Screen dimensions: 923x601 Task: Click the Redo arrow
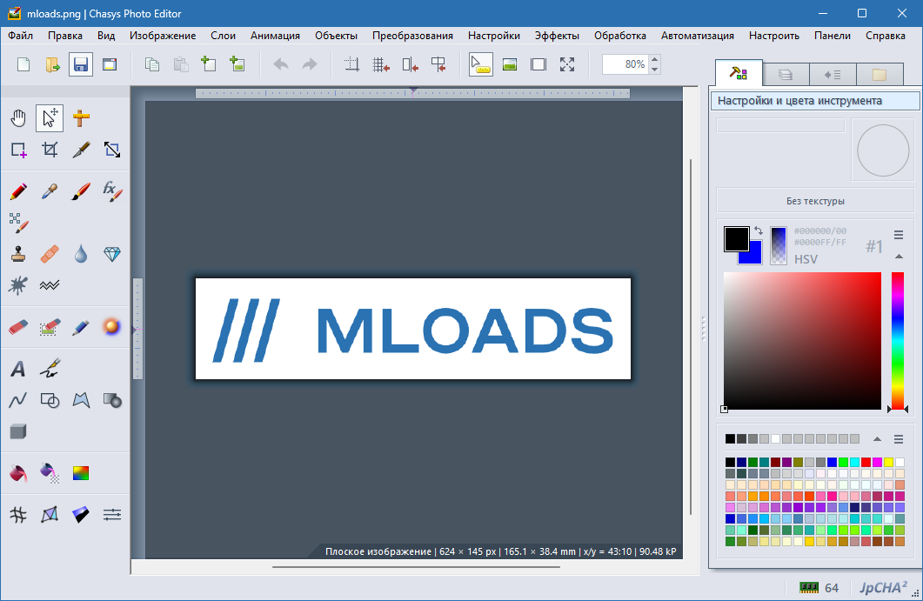point(310,64)
